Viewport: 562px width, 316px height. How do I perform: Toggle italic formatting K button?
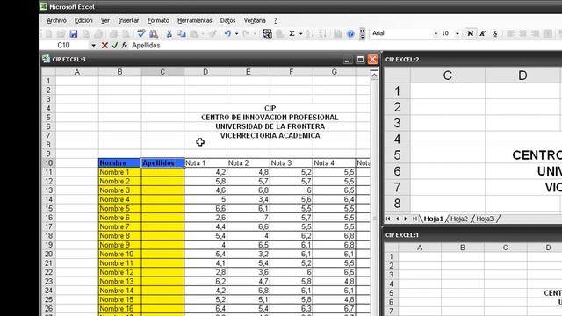click(482, 33)
